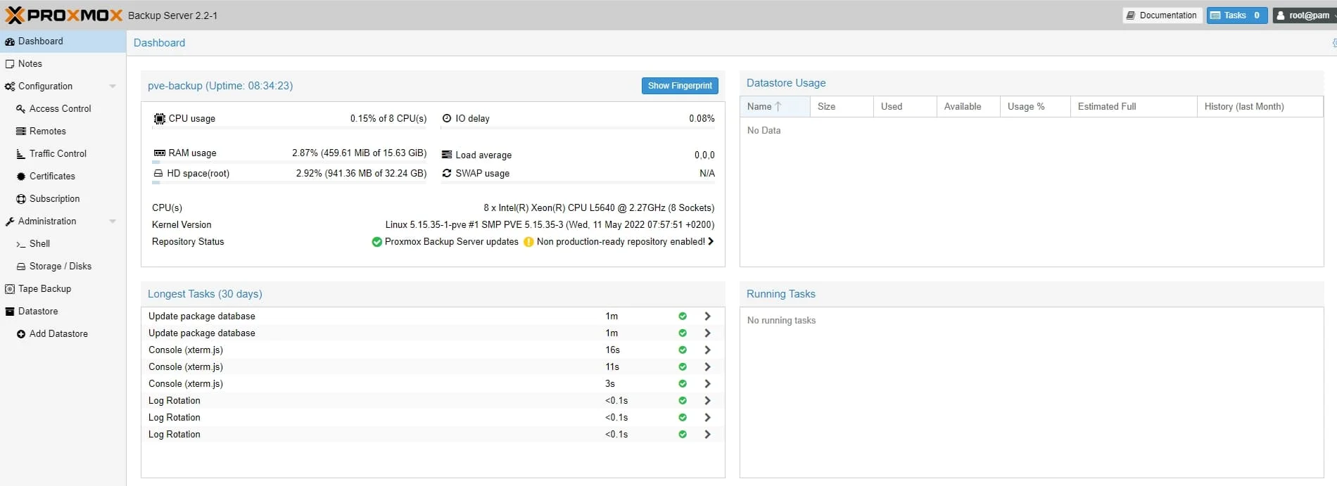The width and height of the screenshot is (1337, 486).
Task: Open details for second Update package database task
Action: (x=707, y=333)
